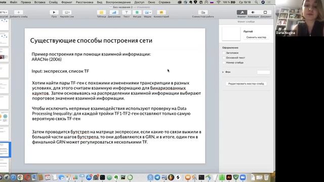Viewport: 324px width, 182px height.
Task: Open the Вид menu
Action: pos(100,2)
